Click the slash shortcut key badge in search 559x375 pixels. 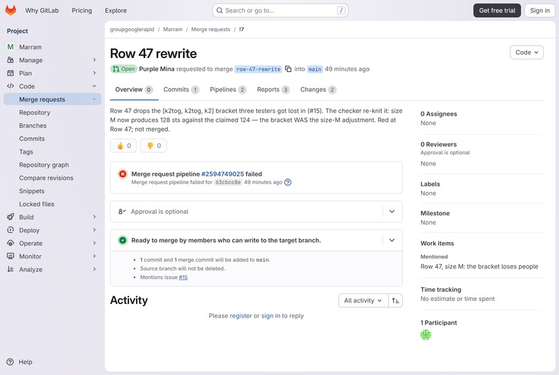pos(341,10)
